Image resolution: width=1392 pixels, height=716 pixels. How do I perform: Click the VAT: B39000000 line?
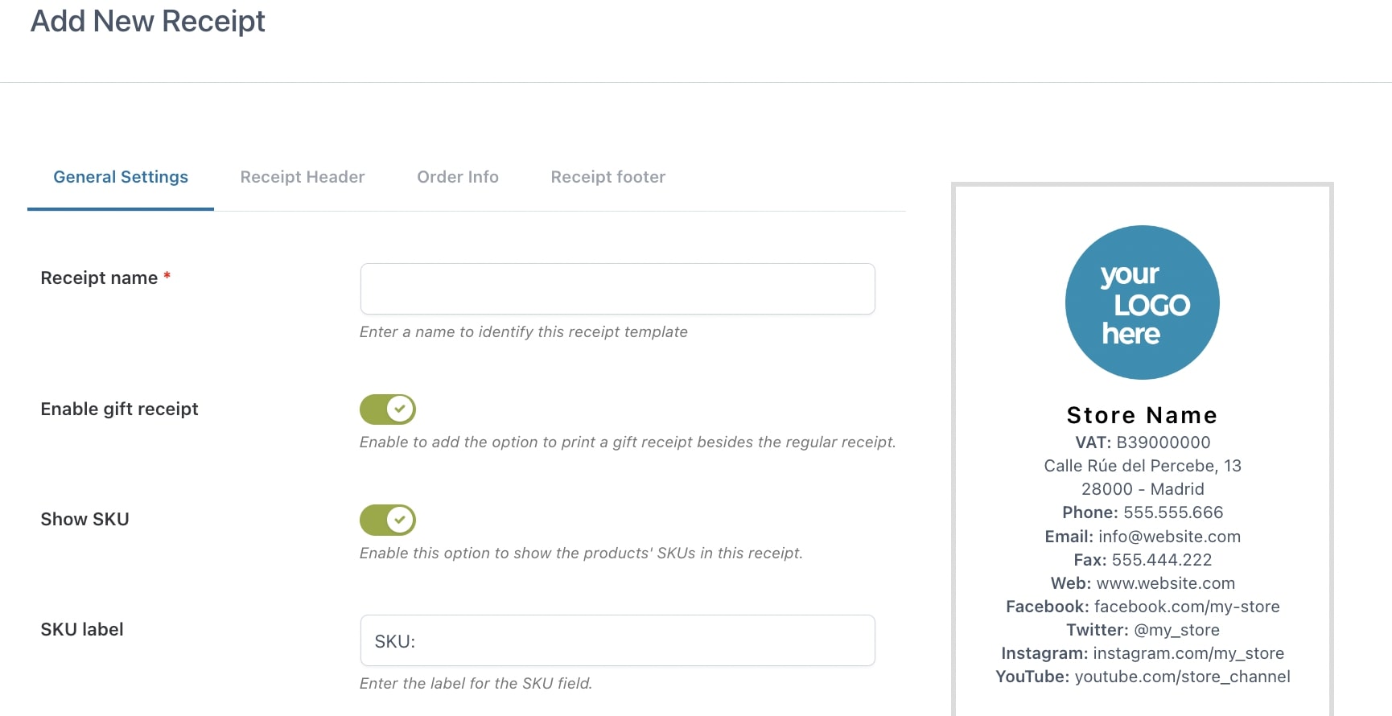pos(1143,442)
